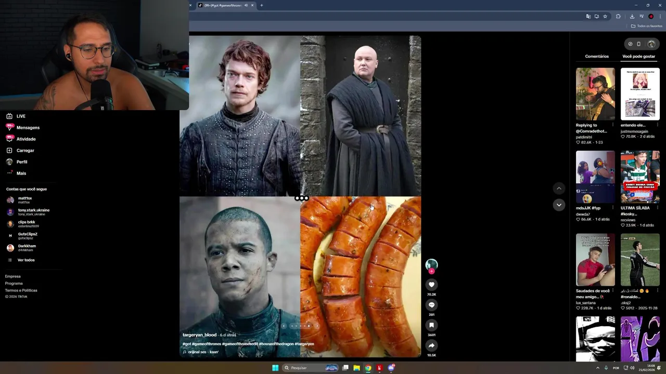This screenshot has width=666, height=374.
Task: Open the justmemesagain recommended video thumbnail
Action: click(x=640, y=94)
